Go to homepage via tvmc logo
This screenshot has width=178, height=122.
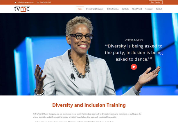click(x=22, y=9)
